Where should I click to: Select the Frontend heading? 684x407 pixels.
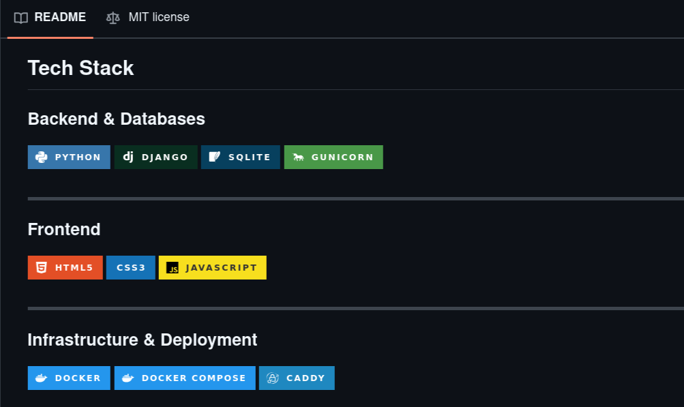(64, 230)
